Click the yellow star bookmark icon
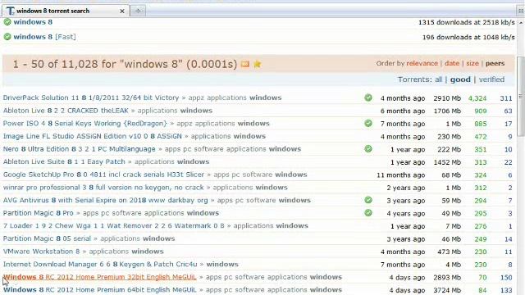Viewport: 525px width, 295px height. 257,64
